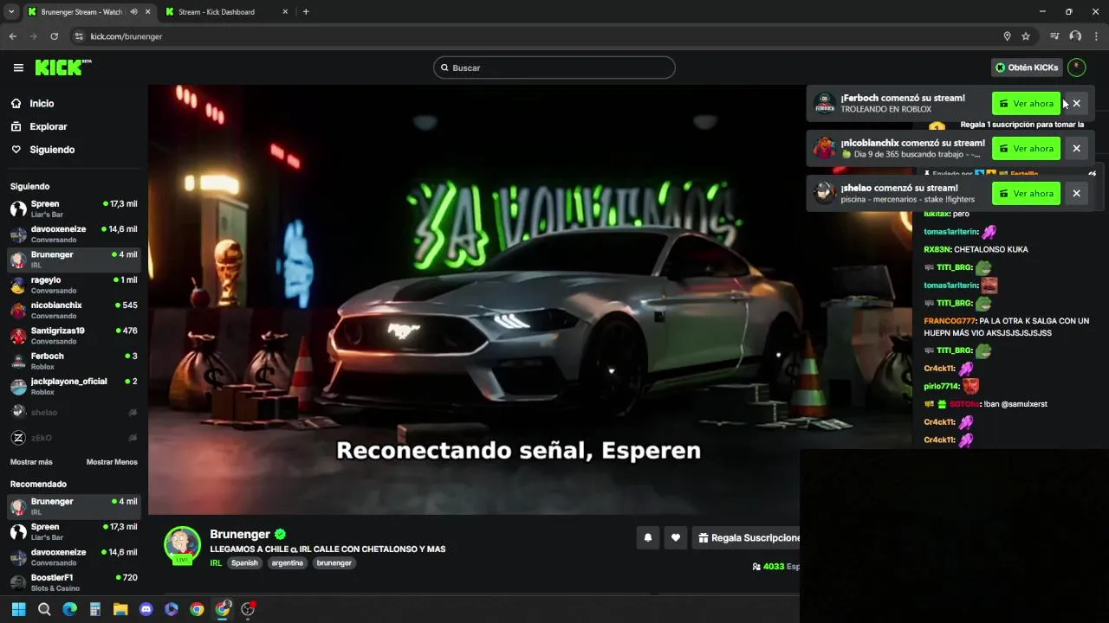Viewport: 1109px width, 623px height.
Task: Click Ver ahora for nicobianchix notification
Action: tap(1026, 149)
